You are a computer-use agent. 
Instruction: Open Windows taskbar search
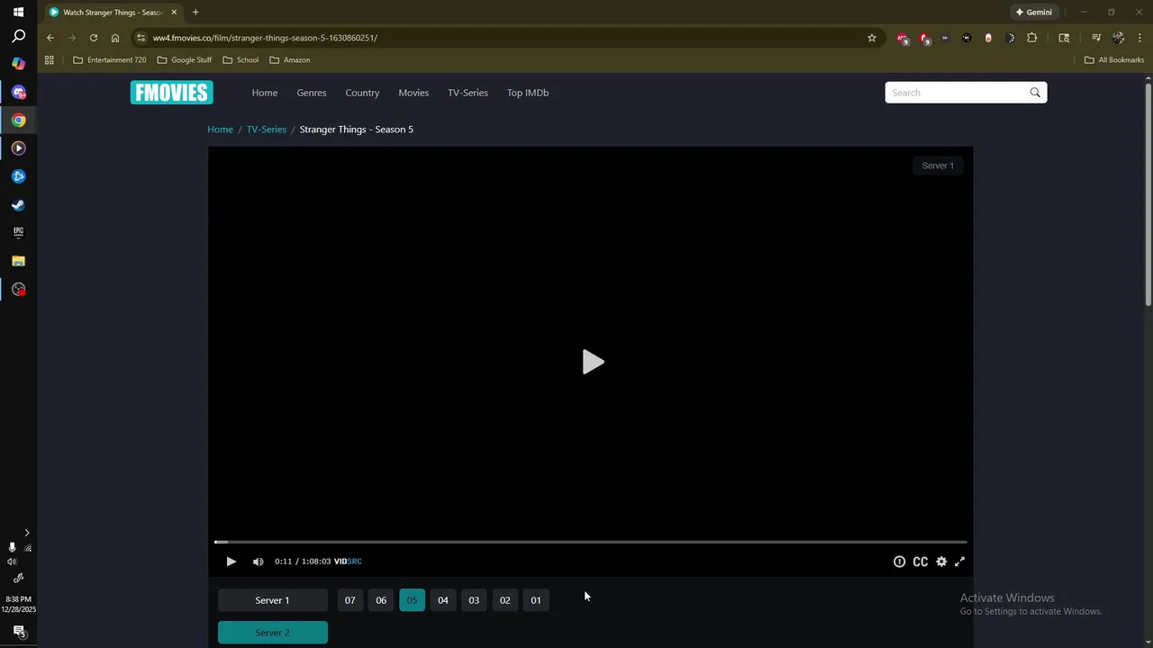[x=18, y=37]
